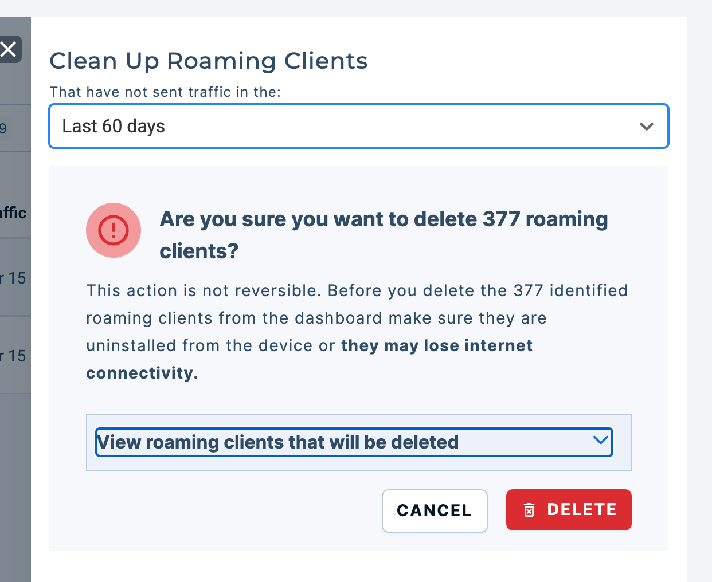Viewport: 712px width, 582px height.
Task: Close the Clean Up Roaming Clients panel
Action: (9, 50)
